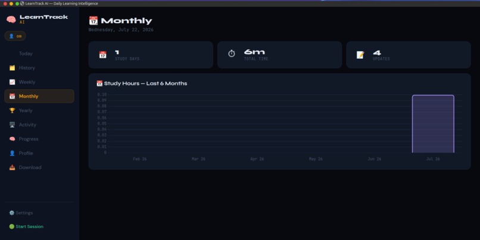Click the 'Total Time' stat card

tap(279, 55)
